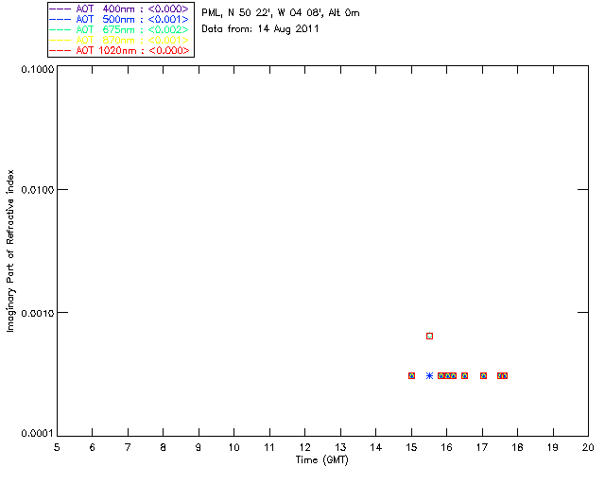Select the elevated red square data point

click(x=429, y=337)
